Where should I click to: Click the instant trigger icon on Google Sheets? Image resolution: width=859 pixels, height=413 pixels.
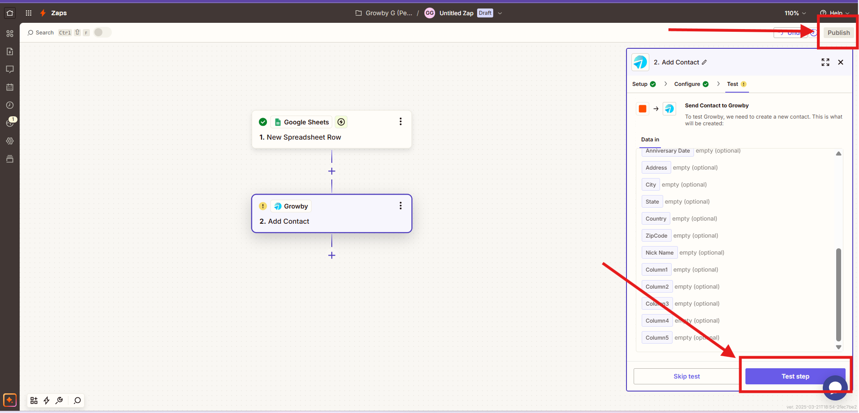point(341,122)
